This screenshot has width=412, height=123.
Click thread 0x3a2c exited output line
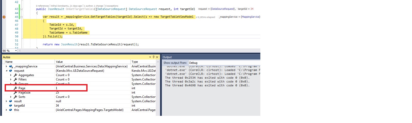[x=207, y=81]
